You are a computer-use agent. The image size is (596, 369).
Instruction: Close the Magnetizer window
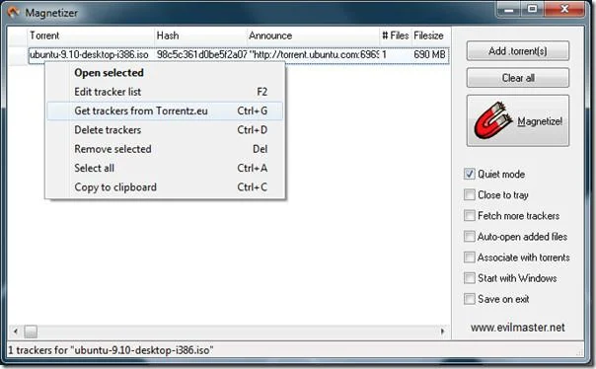pyautogui.click(x=564, y=9)
